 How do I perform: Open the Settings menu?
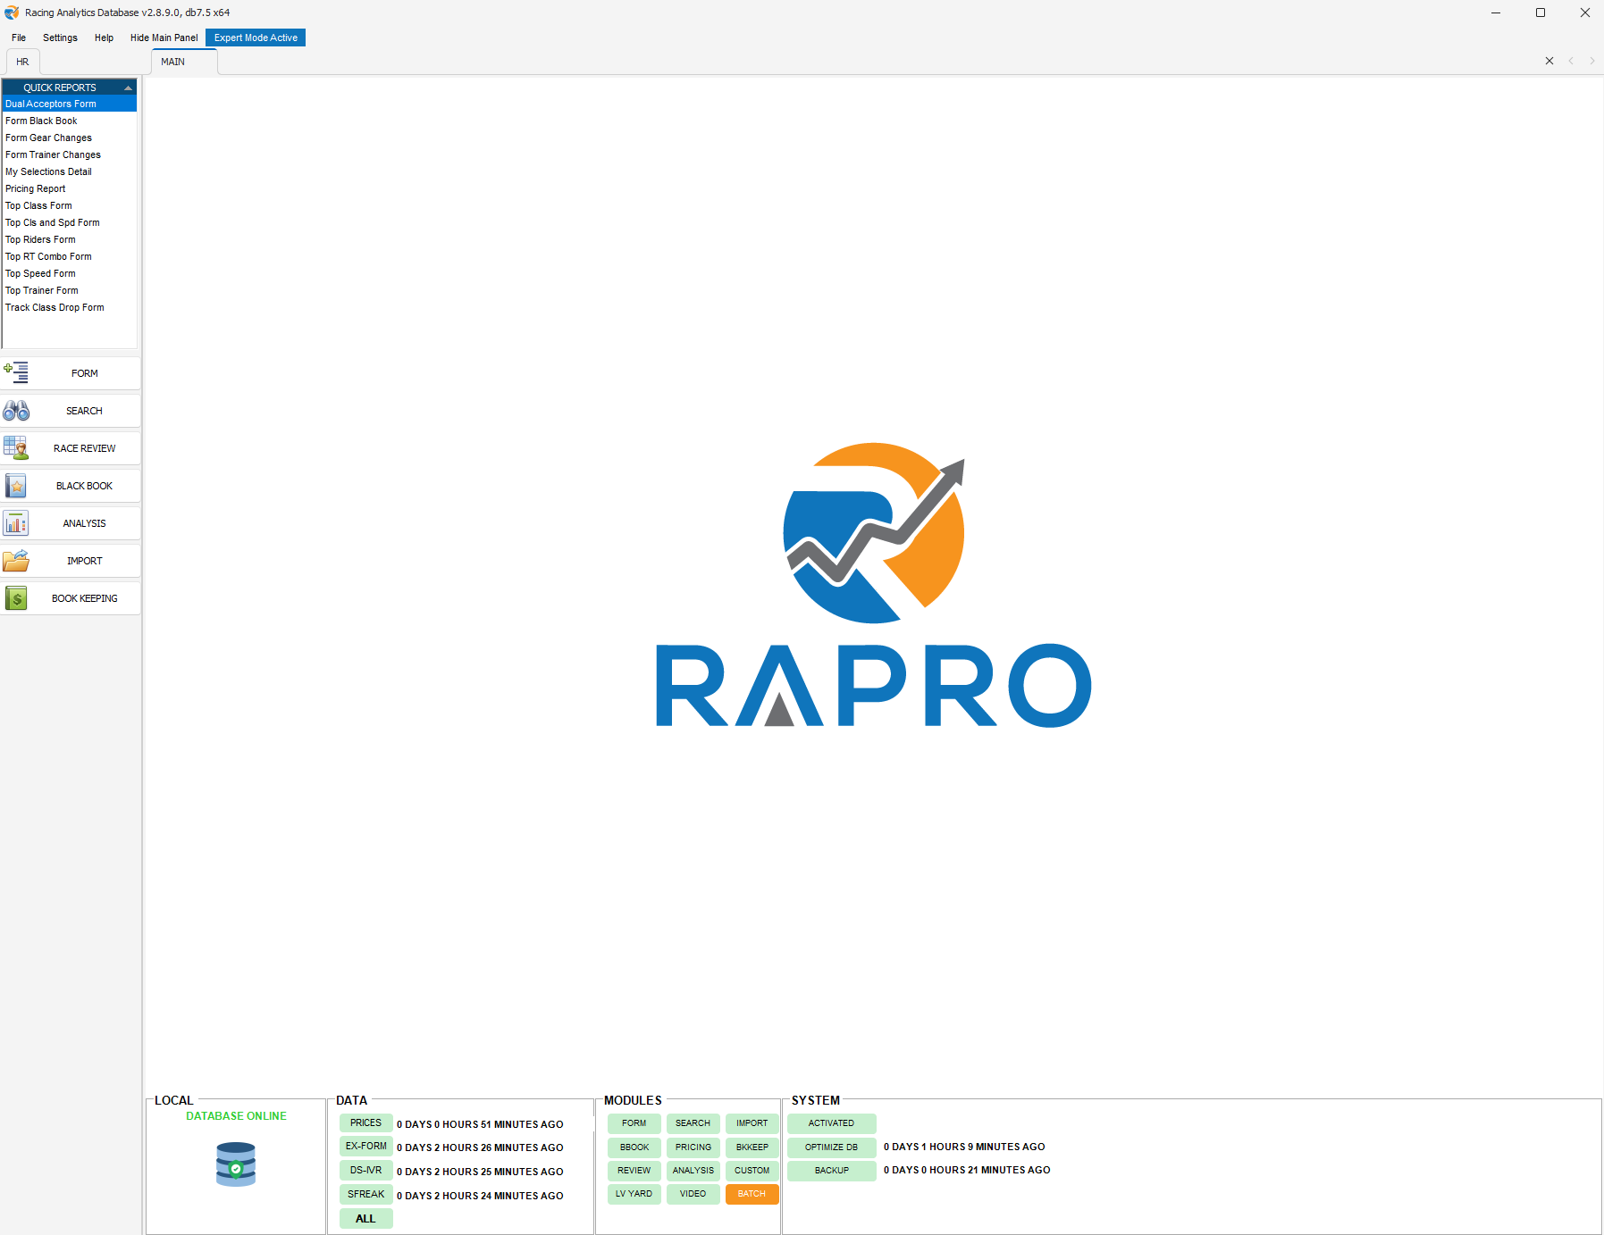tap(60, 38)
